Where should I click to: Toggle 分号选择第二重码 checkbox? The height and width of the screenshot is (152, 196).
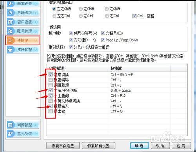coord(71,47)
